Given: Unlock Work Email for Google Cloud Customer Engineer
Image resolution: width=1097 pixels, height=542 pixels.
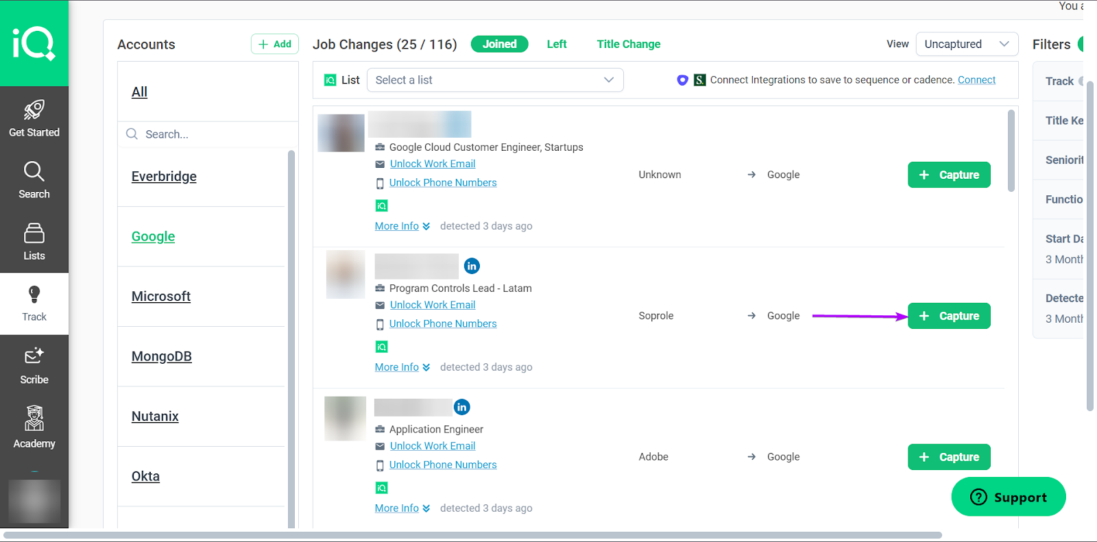Looking at the screenshot, I should click(x=433, y=164).
